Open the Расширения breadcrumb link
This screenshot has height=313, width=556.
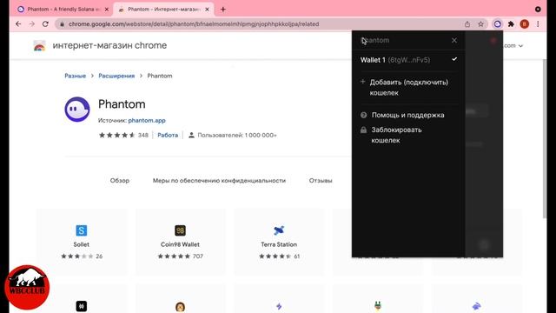click(x=116, y=76)
